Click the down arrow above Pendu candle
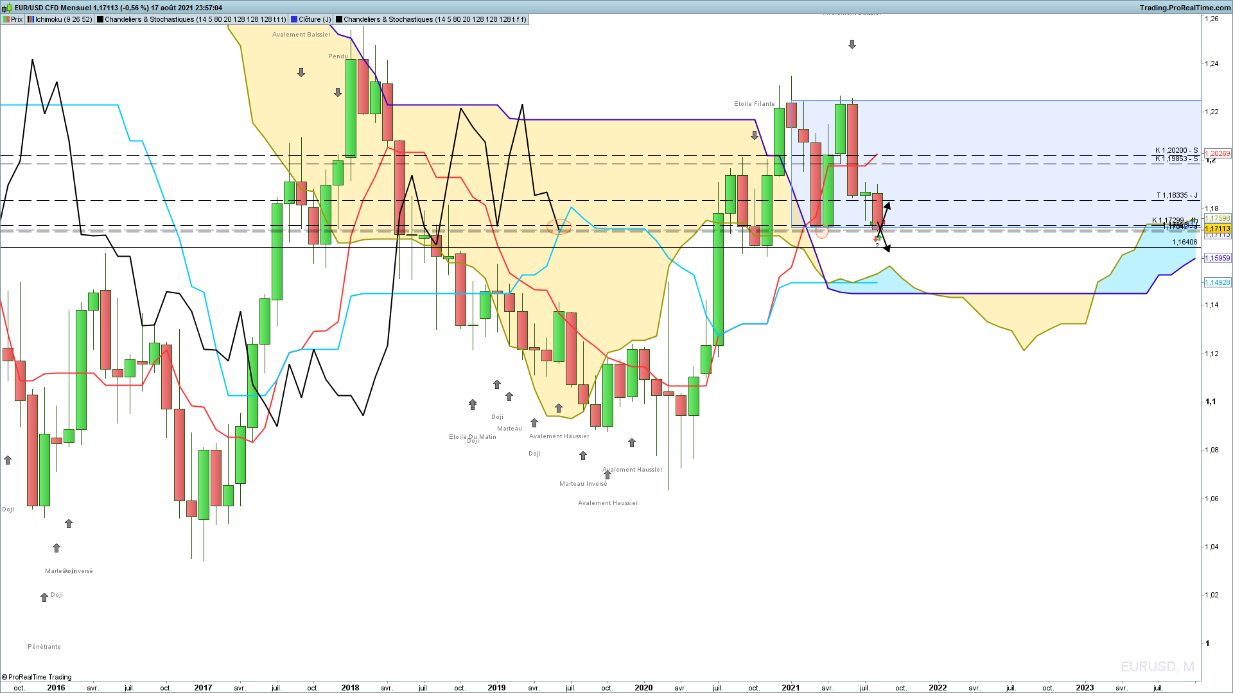 coord(338,92)
